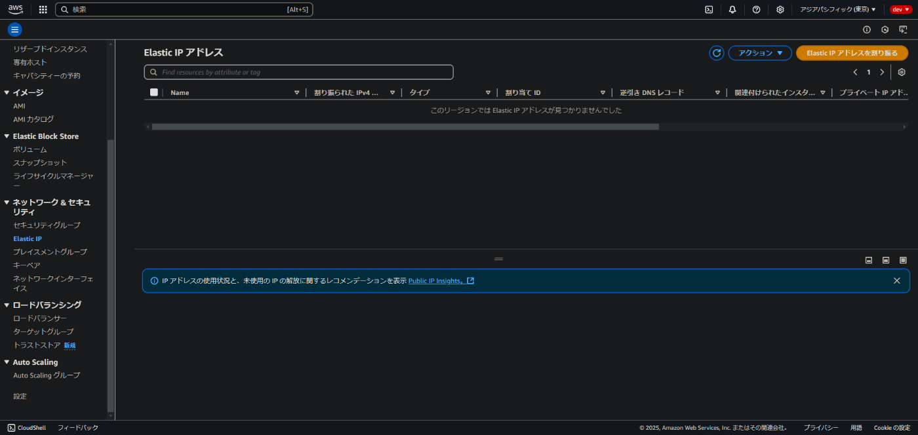Viewport: 918px width, 435px height.
Task: Open the アクション dropdown
Action: [760, 53]
